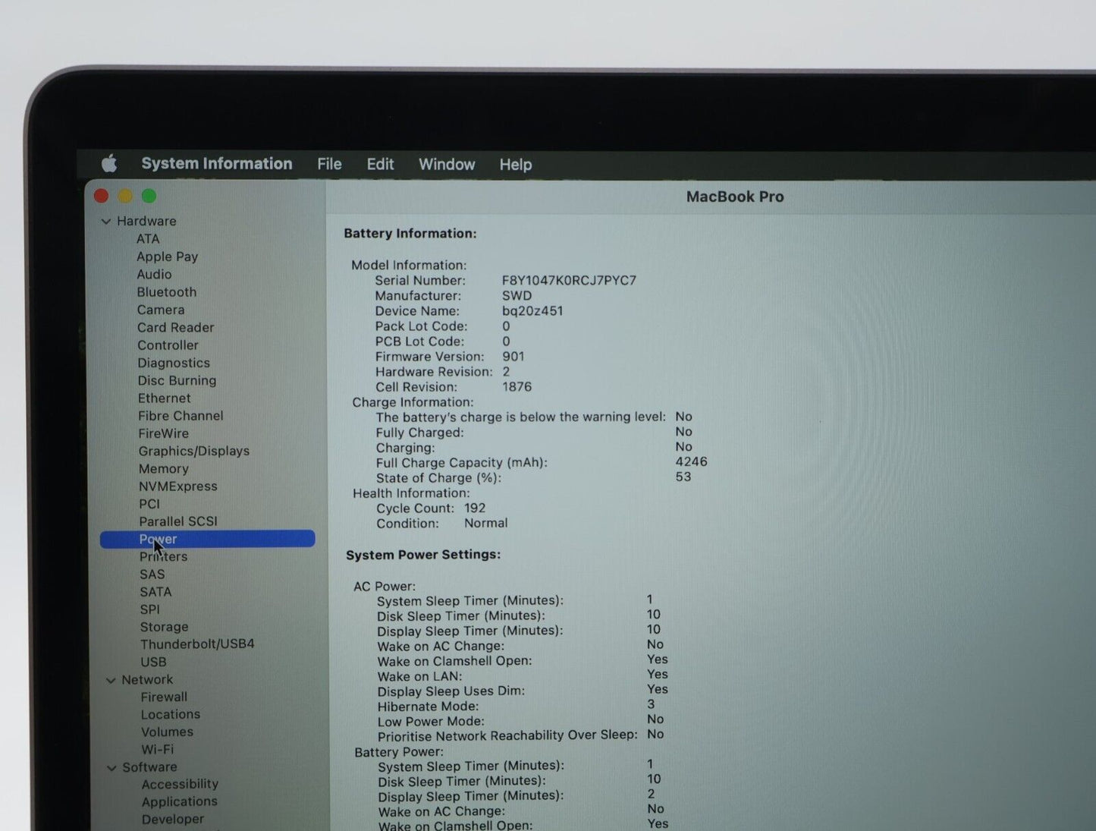Click the AC Power Hibernate Mode value 3

pos(651,704)
